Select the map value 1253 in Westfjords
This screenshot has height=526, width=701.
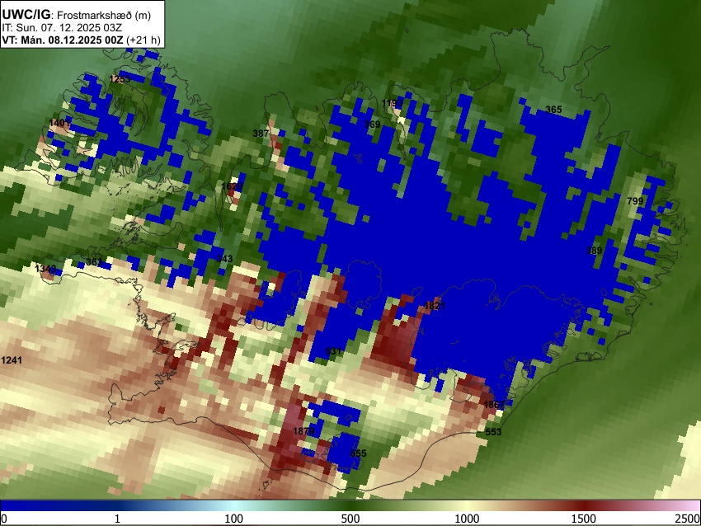tap(120, 79)
